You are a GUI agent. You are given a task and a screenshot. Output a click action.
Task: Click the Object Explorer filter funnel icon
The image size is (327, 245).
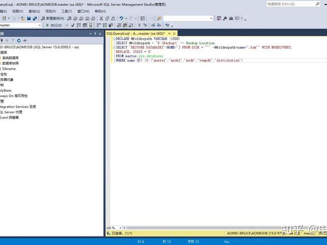point(13,40)
